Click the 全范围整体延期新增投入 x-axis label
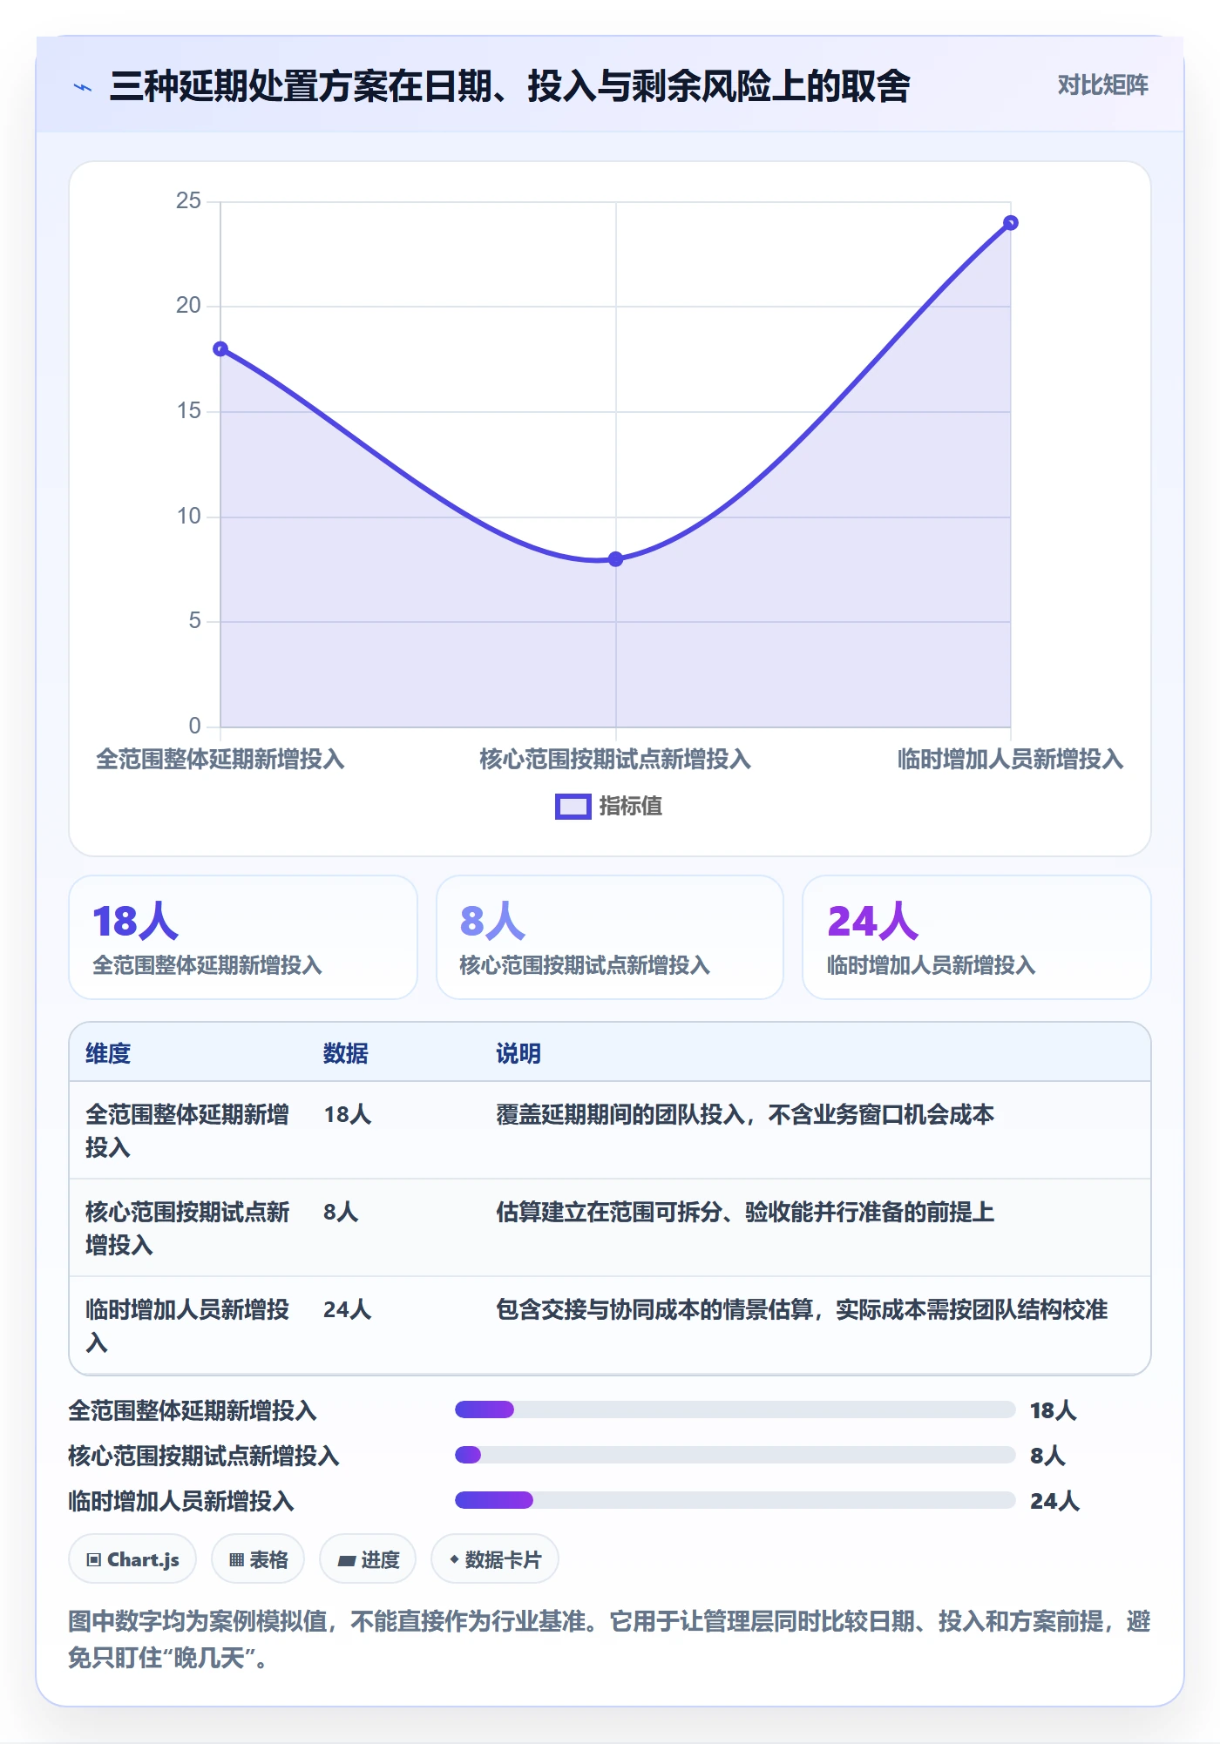 click(x=220, y=760)
